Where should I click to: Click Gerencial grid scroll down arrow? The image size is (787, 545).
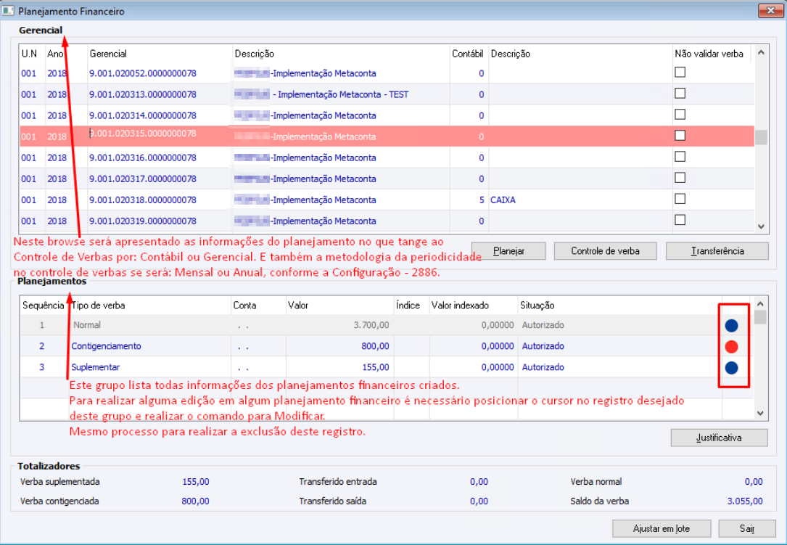click(761, 226)
